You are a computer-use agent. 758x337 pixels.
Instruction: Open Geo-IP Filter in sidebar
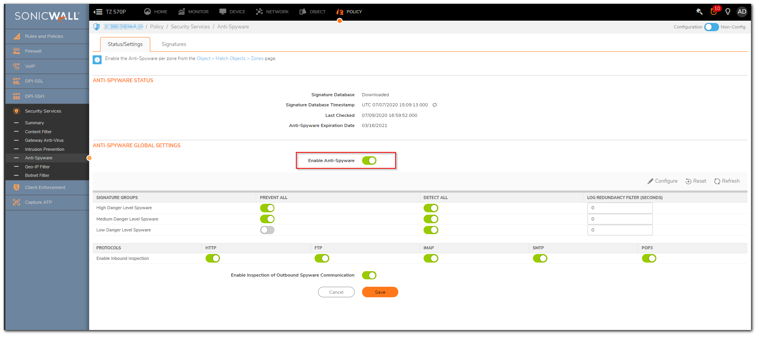[37, 167]
